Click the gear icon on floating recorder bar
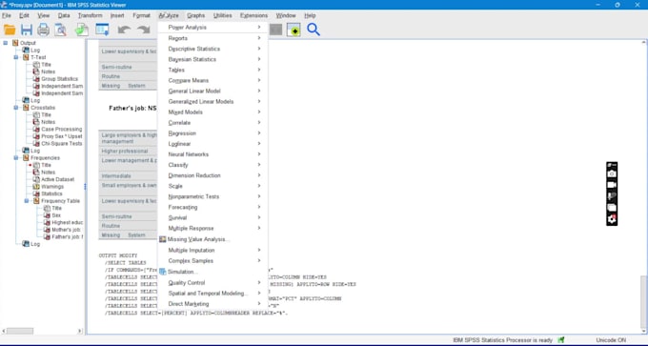648x346 pixels. click(x=612, y=219)
